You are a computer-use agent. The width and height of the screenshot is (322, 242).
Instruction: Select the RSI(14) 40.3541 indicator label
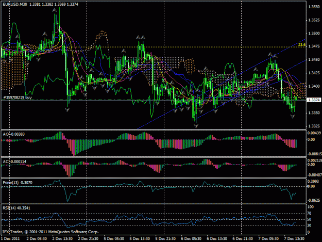[x=16, y=208]
